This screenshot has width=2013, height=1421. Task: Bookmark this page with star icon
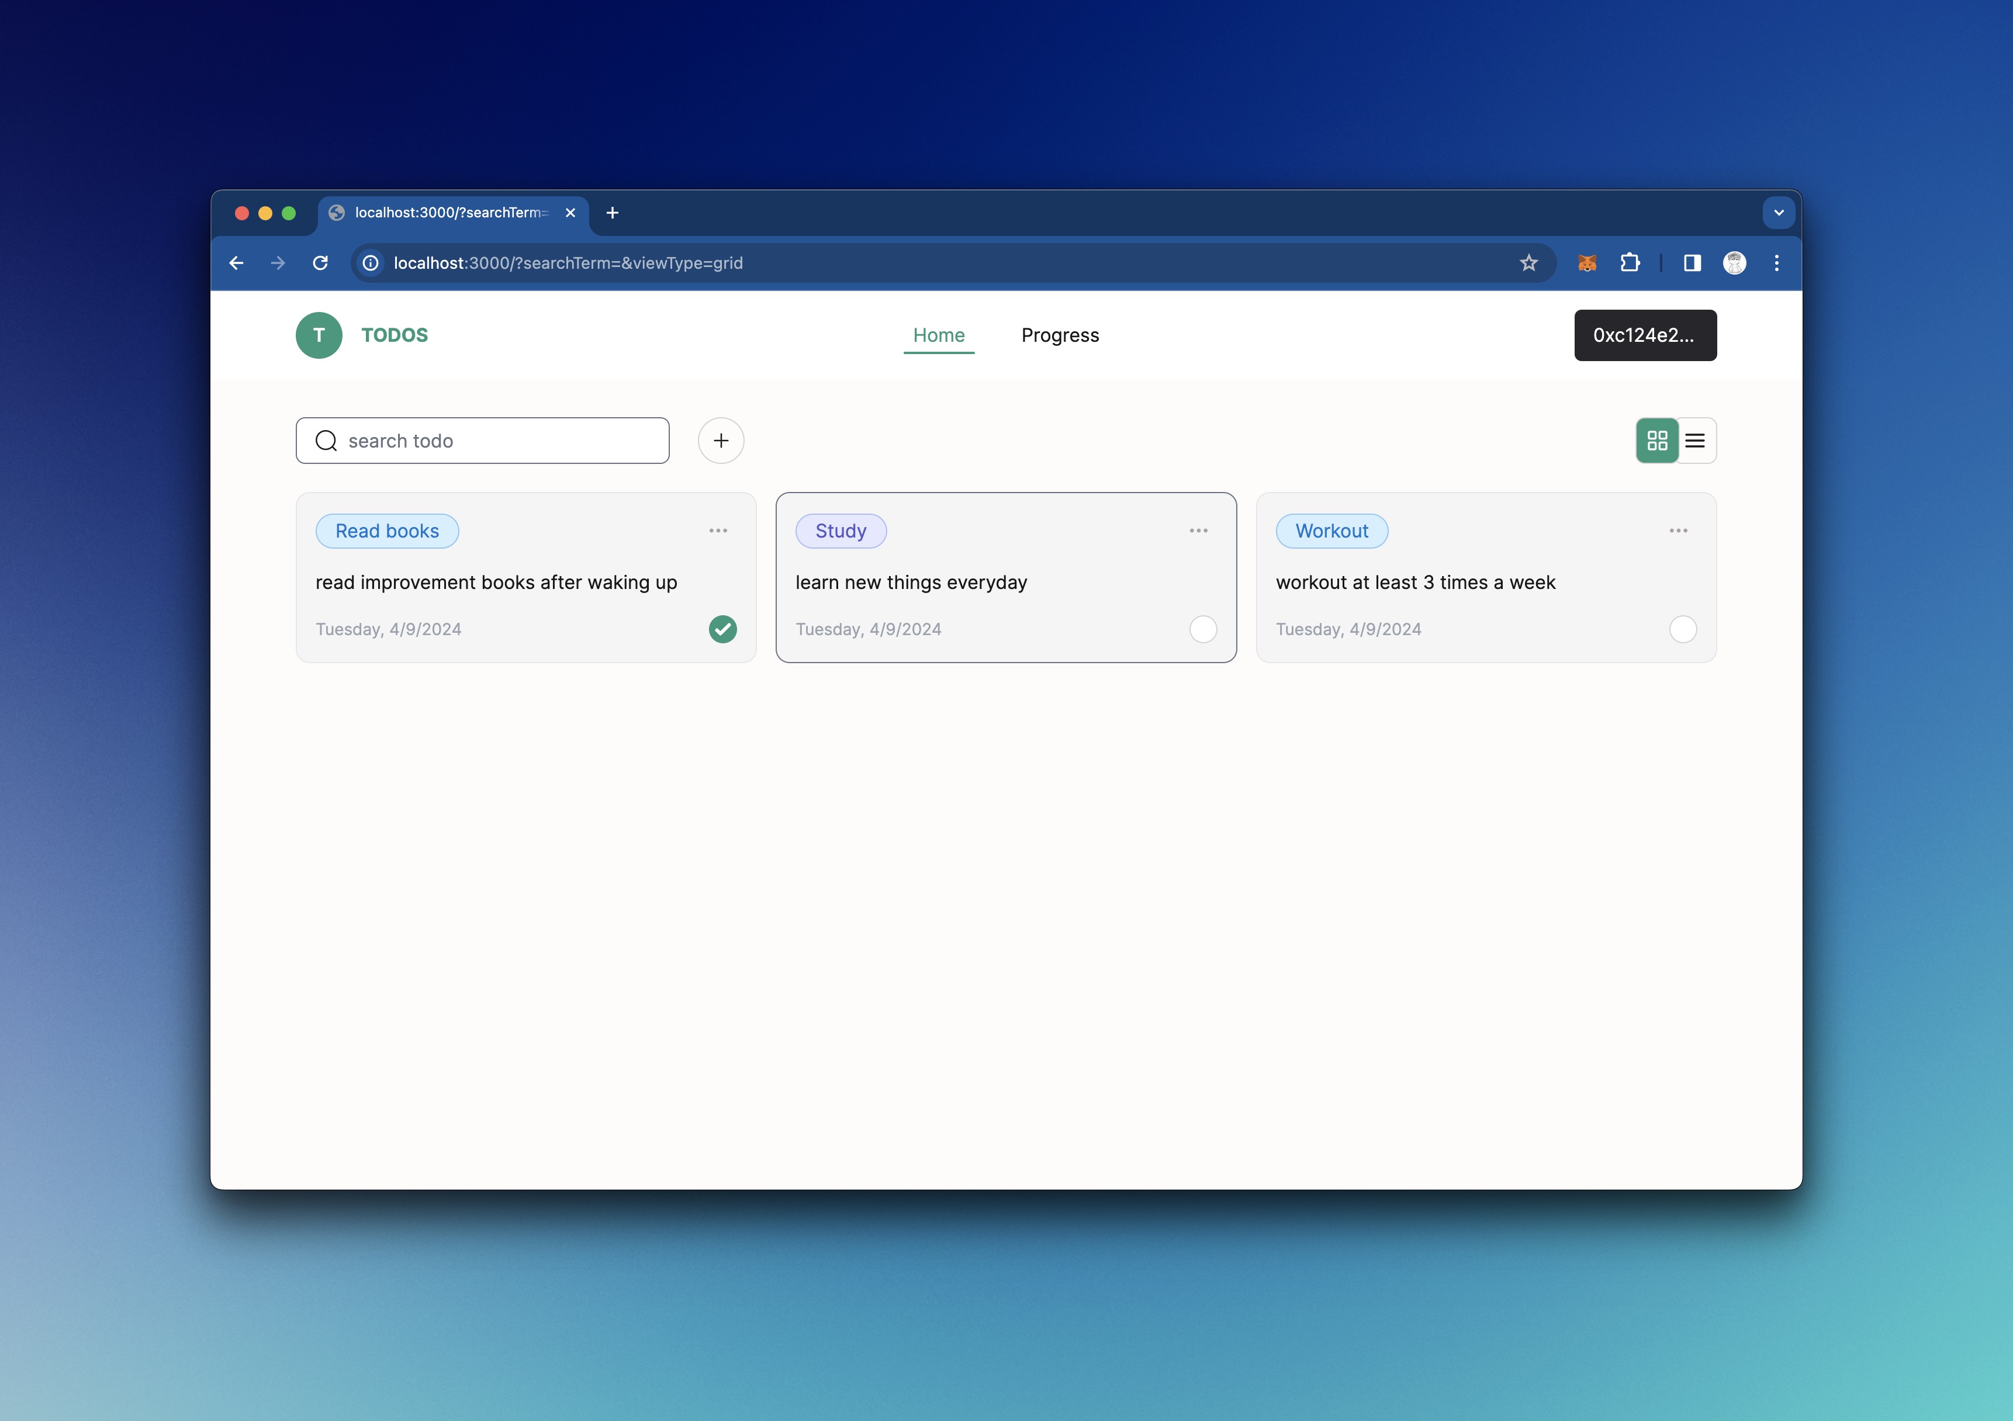coord(1529,263)
